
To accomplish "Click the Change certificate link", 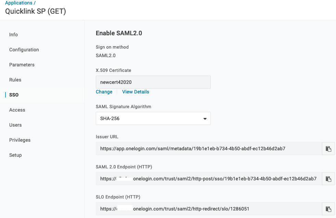I will 104,92.
